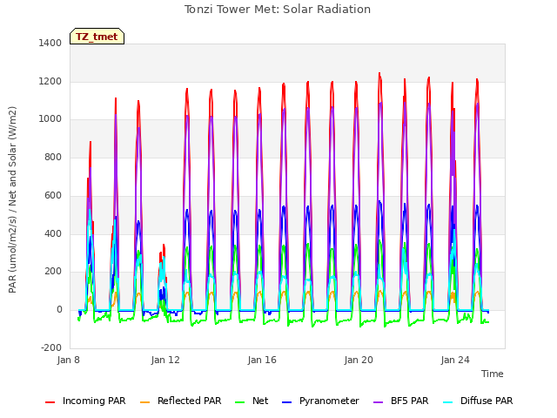Click the Jan 16 x-axis tick label
The image size is (557, 418).
[x=262, y=360]
